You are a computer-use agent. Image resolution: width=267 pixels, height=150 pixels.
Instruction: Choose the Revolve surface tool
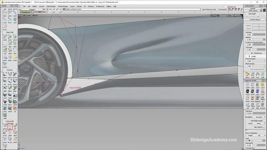[15, 74]
